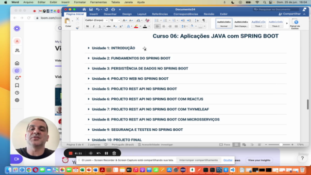Align text to the right

pyautogui.click(x=170, y=26)
